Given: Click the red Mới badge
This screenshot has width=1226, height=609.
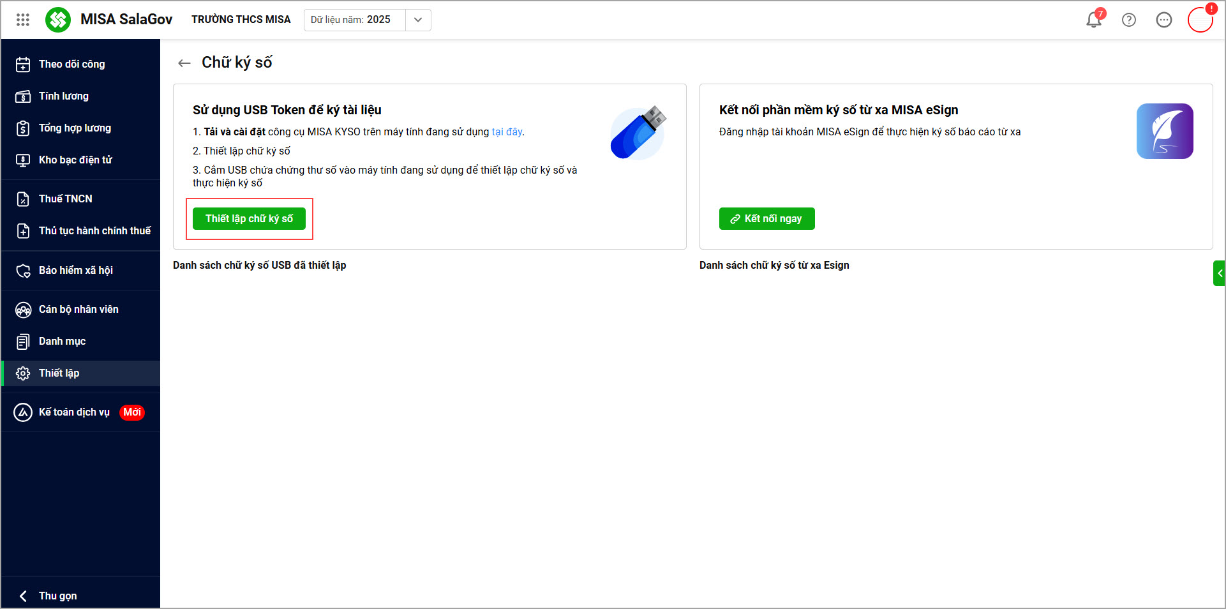Looking at the screenshot, I should 132,412.
